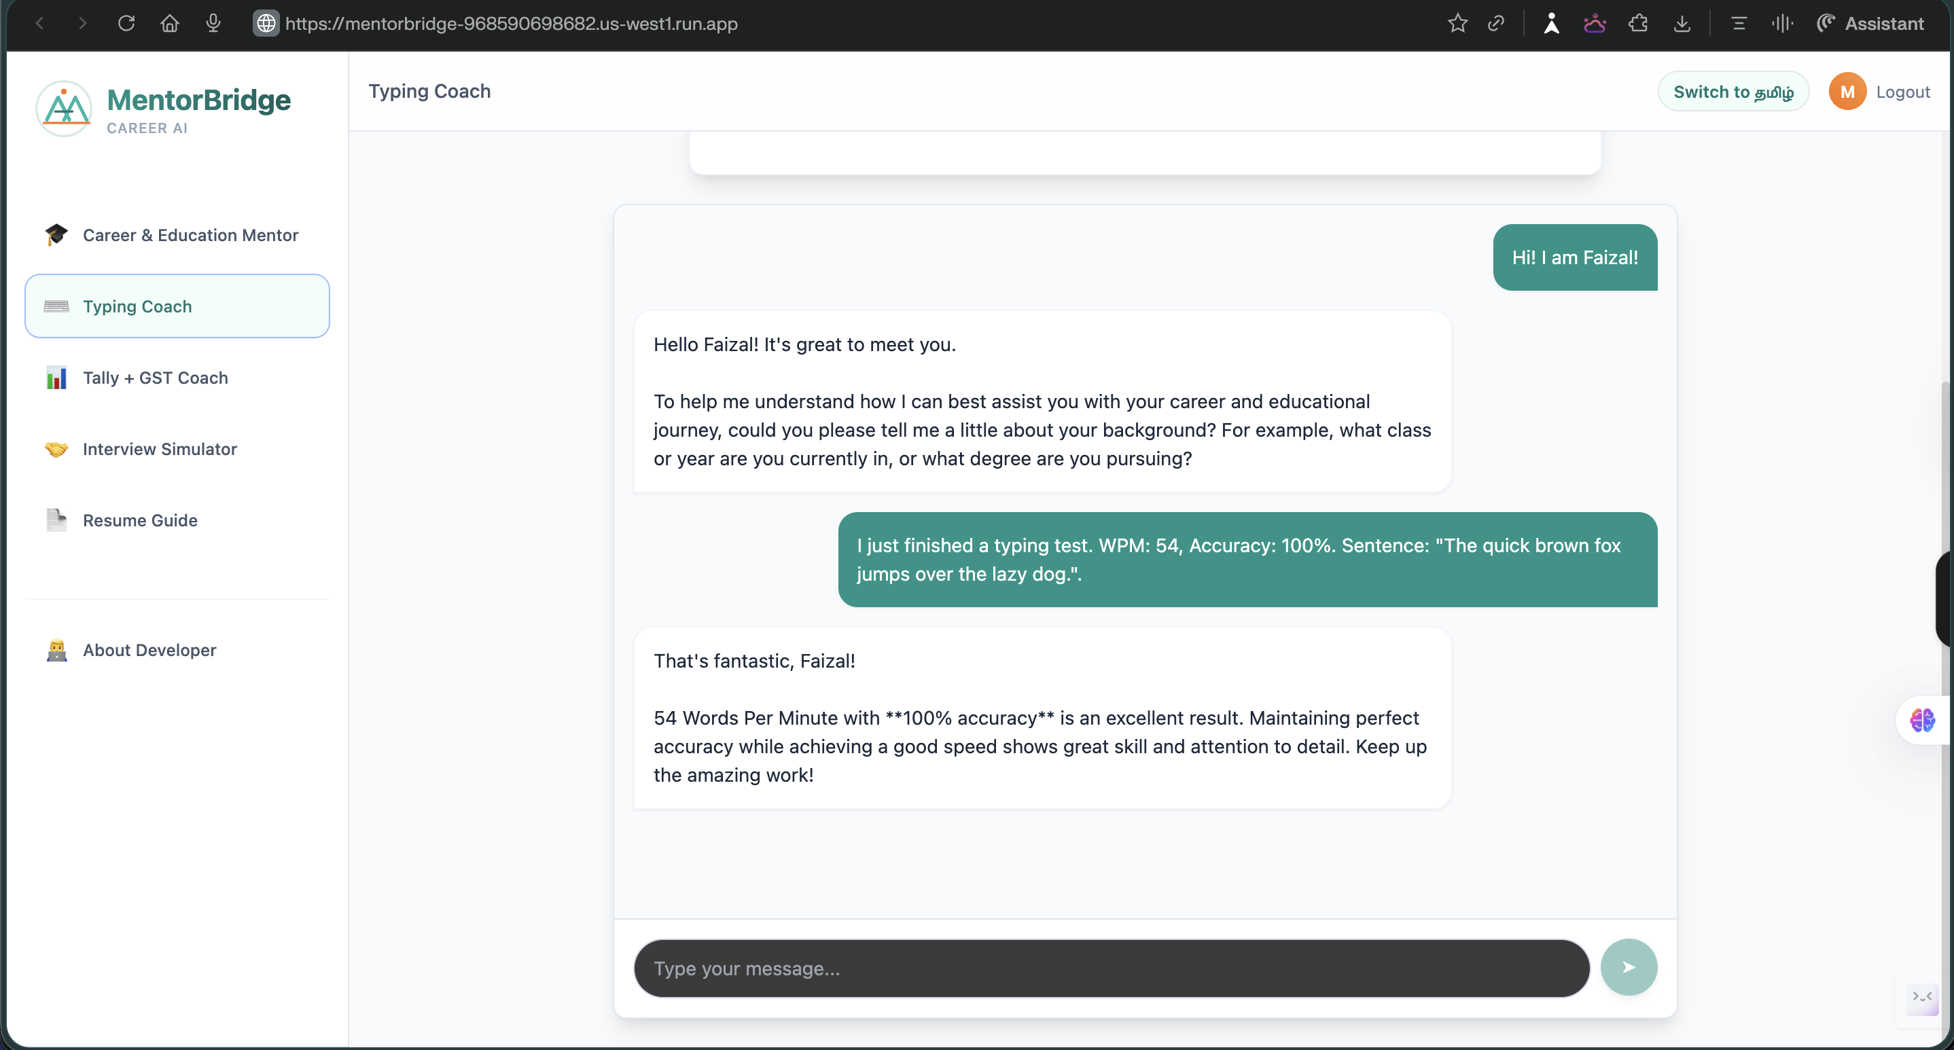This screenshot has height=1050, width=1954.
Task: Click the MentorBridge logo icon
Action: (65, 109)
